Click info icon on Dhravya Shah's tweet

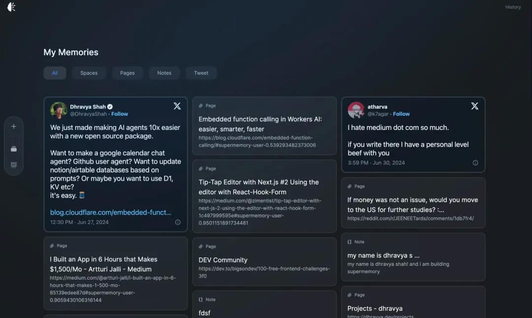coord(178,222)
